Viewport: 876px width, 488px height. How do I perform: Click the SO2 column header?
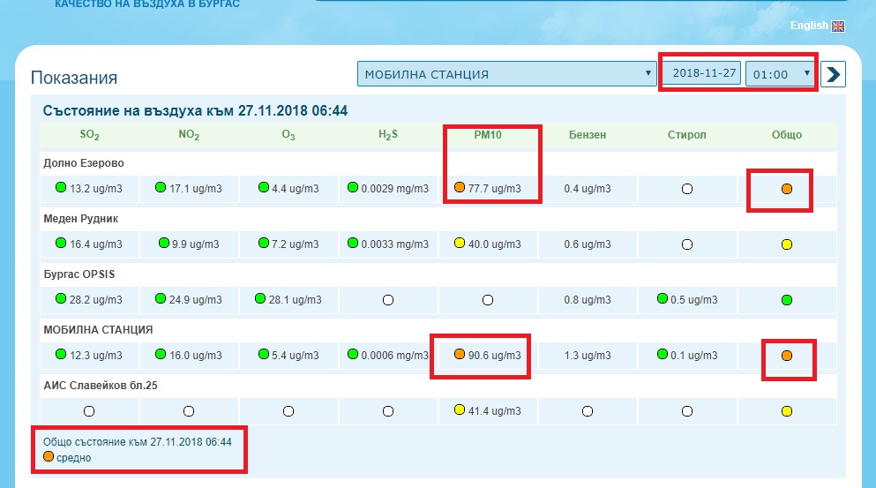pos(89,135)
